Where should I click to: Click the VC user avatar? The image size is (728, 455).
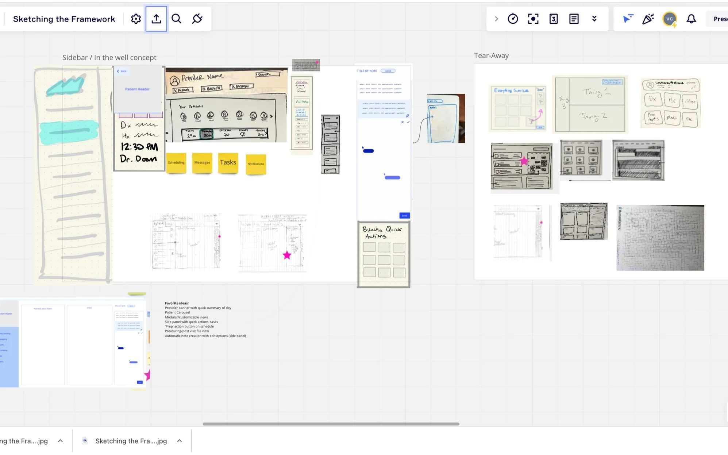tap(670, 19)
